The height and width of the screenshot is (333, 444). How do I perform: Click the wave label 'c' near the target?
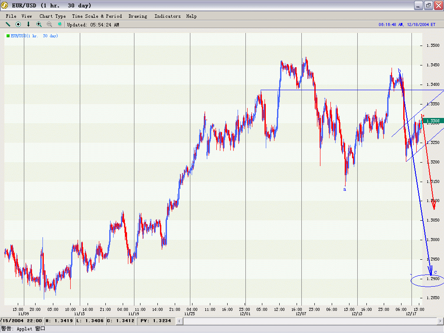tap(435, 272)
